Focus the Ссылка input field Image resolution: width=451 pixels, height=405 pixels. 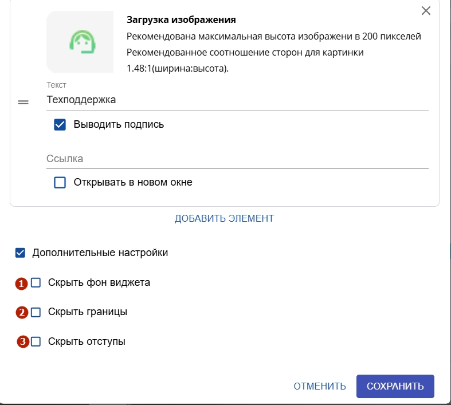(238, 159)
